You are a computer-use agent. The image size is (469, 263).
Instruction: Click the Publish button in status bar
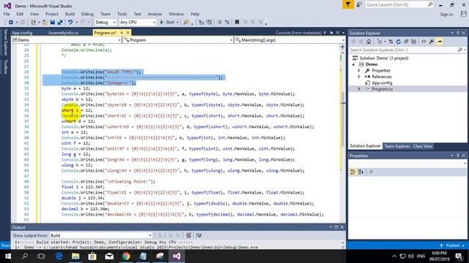(452, 245)
